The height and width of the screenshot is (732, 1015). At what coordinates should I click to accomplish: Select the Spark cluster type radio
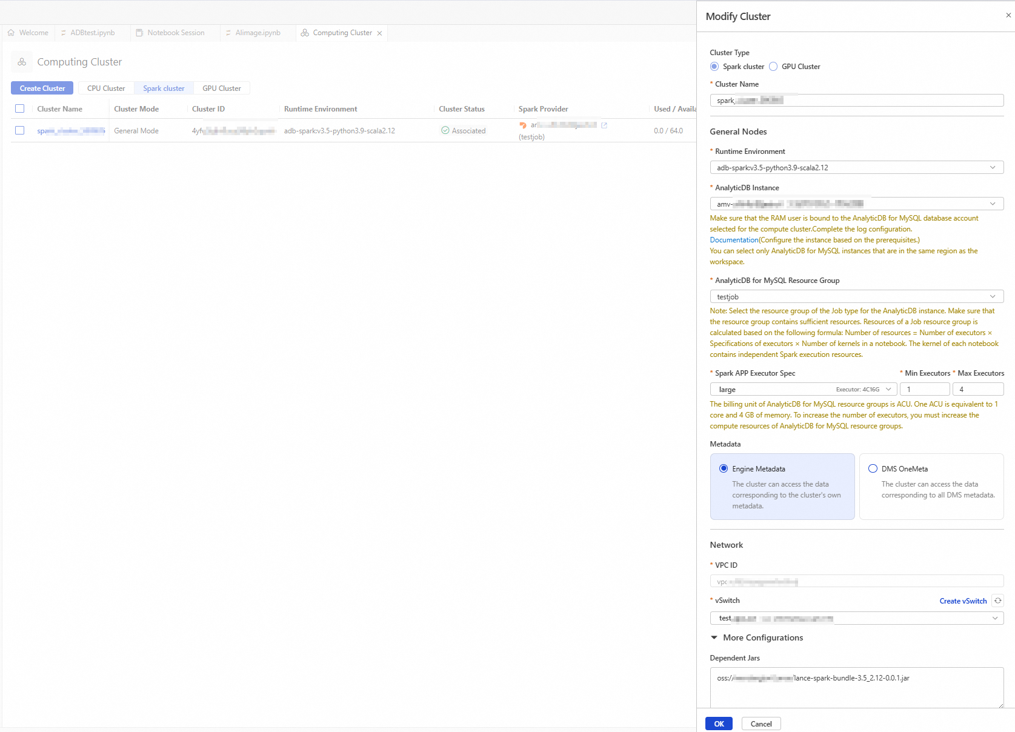[x=714, y=67]
